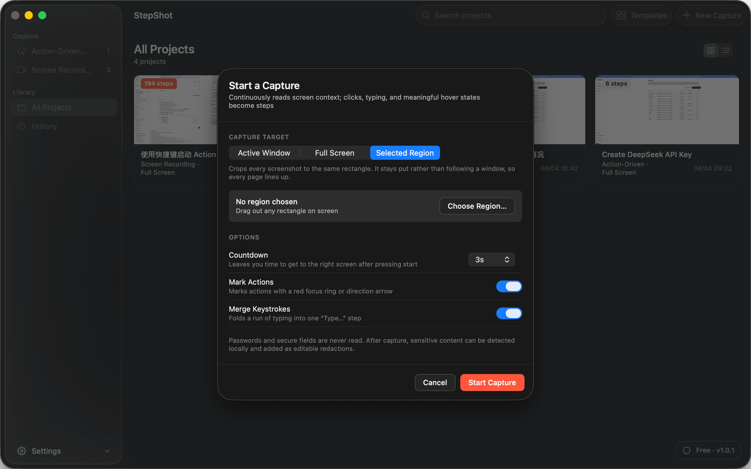
Task: Click the Choose Region… button
Action: point(477,206)
